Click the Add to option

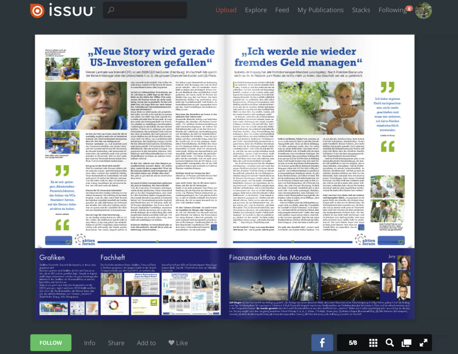point(146,343)
